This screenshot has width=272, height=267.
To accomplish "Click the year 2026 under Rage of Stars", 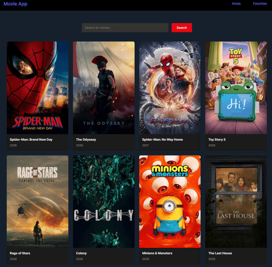I will (13, 259).
